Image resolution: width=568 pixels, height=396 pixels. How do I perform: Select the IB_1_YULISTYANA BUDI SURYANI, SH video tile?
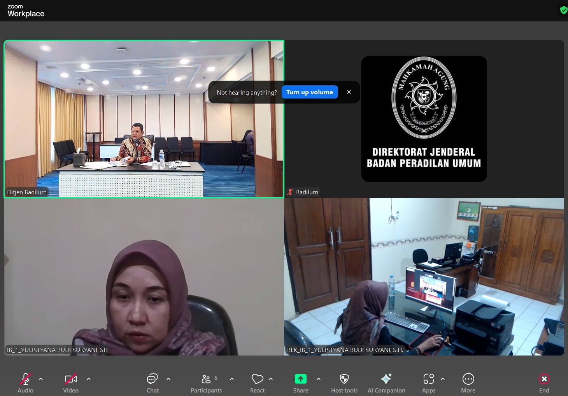144,276
